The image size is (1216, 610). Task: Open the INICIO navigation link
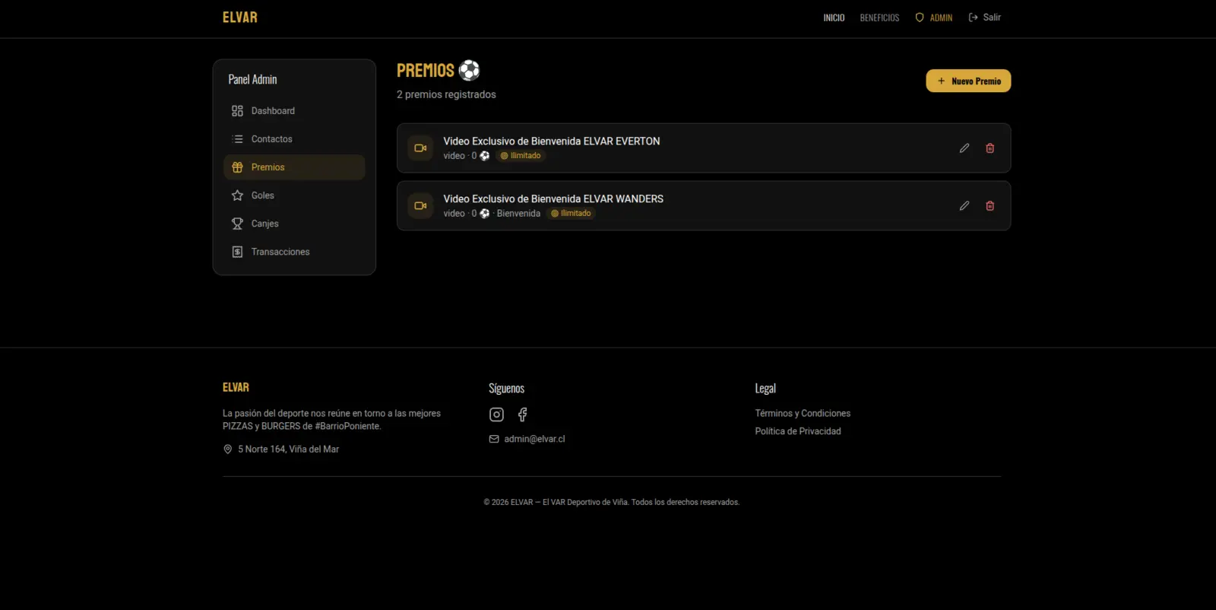[x=834, y=17]
